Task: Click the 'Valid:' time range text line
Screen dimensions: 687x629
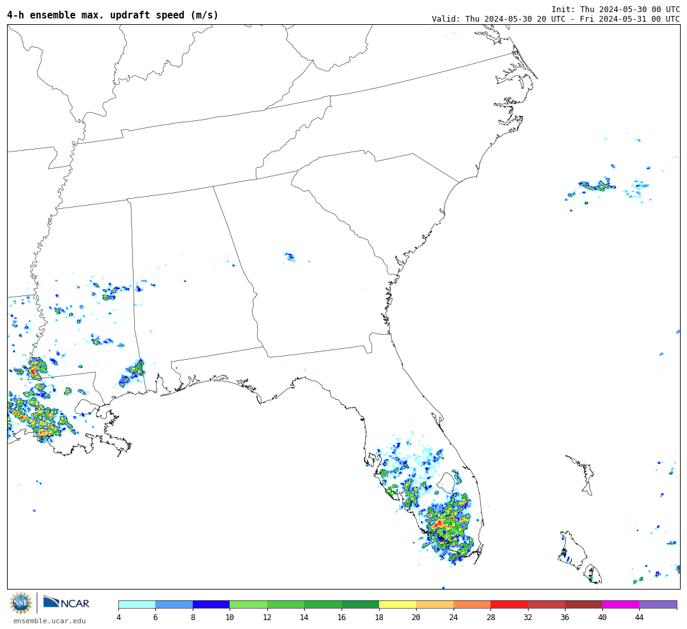Action: 556,19
